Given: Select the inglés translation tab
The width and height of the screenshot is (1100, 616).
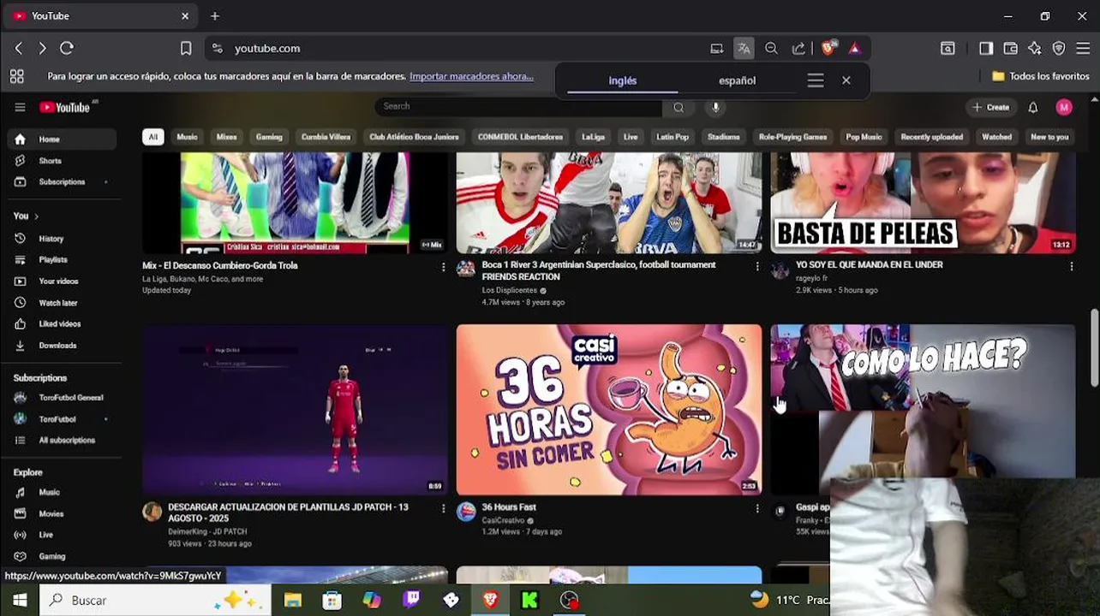Looking at the screenshot, I should tap(623, 80).
